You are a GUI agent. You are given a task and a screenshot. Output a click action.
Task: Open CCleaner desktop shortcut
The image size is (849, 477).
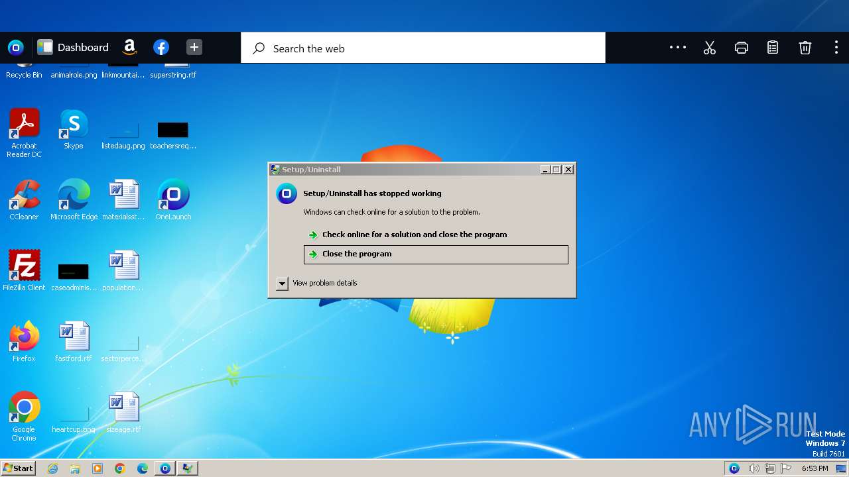pyautogui.click(x=24, y=199)
